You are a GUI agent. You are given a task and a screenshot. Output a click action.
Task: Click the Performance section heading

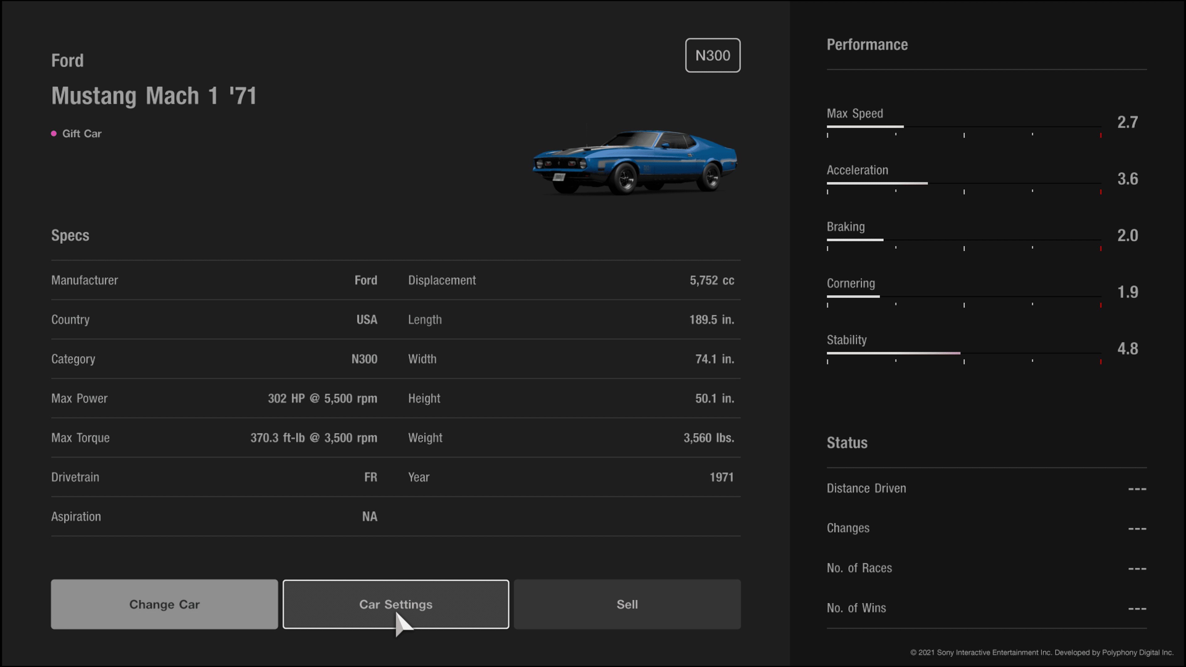tap(867, 45)
